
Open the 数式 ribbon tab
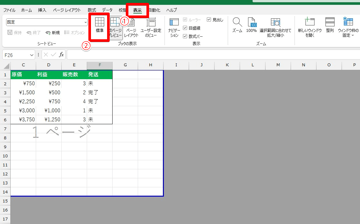click(92, 10)
